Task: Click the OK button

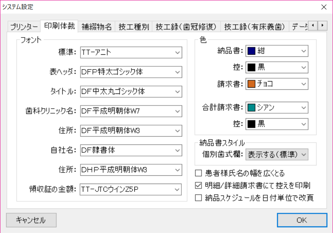Action: pyautogui.click(x=302, y=220)
